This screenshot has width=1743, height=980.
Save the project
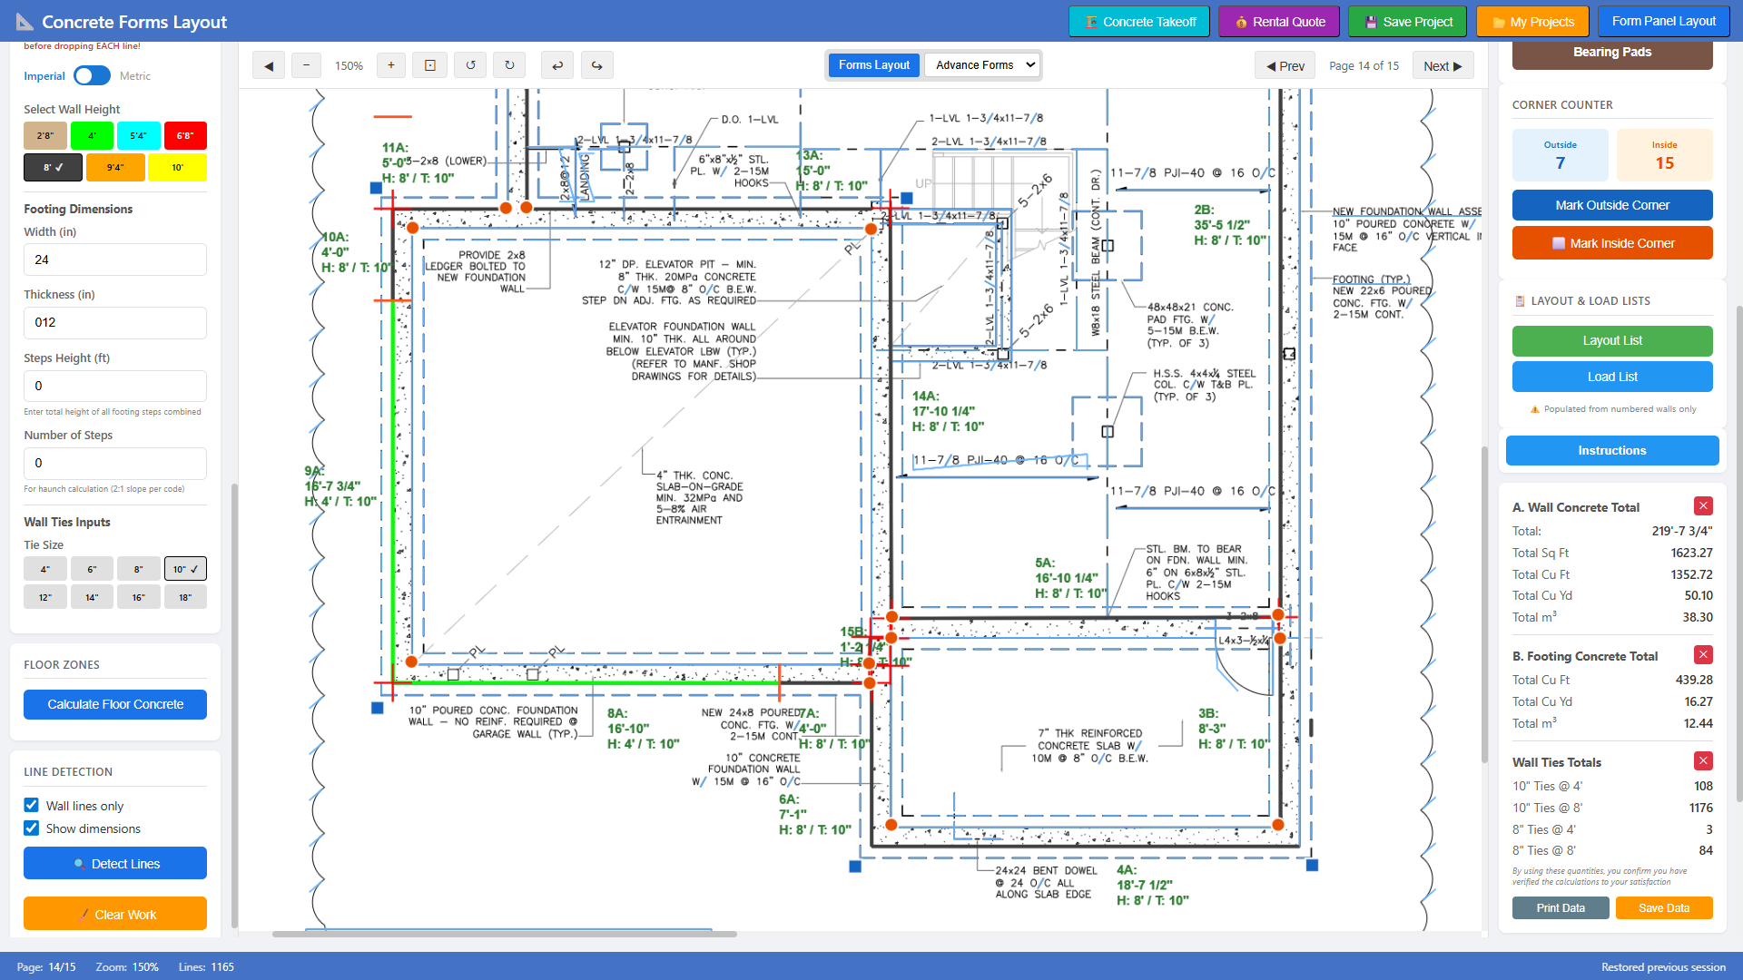[1407, 22]
